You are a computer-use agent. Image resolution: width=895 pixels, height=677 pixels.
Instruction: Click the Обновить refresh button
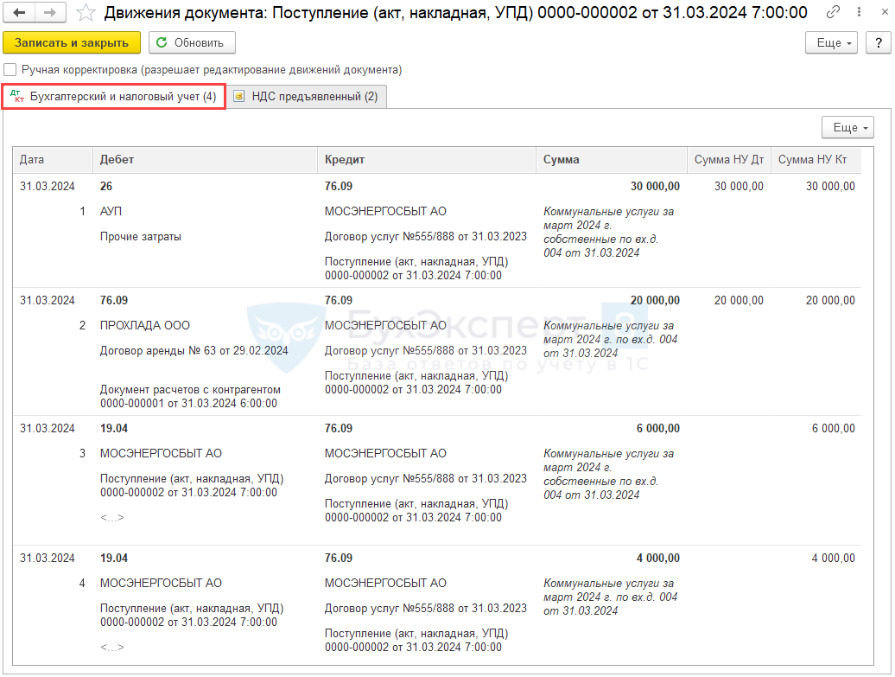click(x=192, y=42)
